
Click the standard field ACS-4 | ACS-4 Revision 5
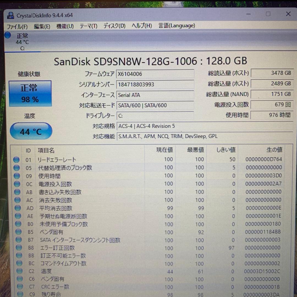click(205, 126)
